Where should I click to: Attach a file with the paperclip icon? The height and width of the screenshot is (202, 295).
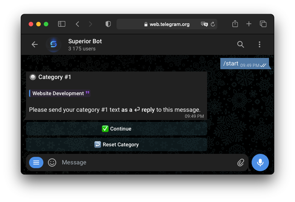coord(241,163)
